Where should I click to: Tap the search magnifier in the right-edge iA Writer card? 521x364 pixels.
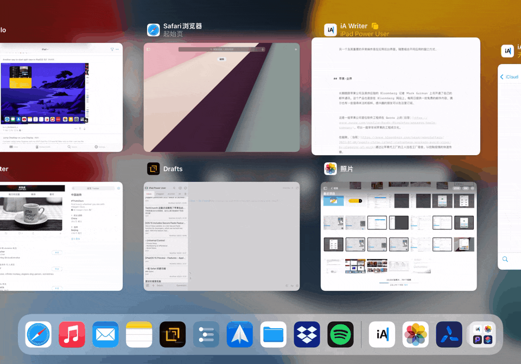pyautogui.click(x=505, y=259)
